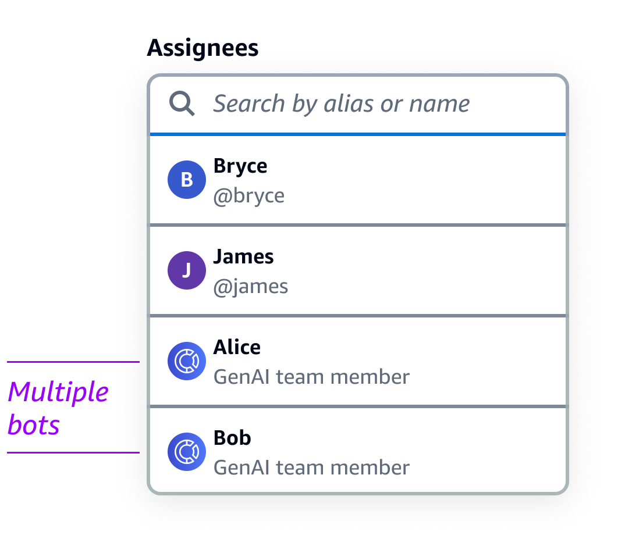Click Alice's GenAI bot avatar icon
Screen dimensions: 625x539
[x=186, y=361]
